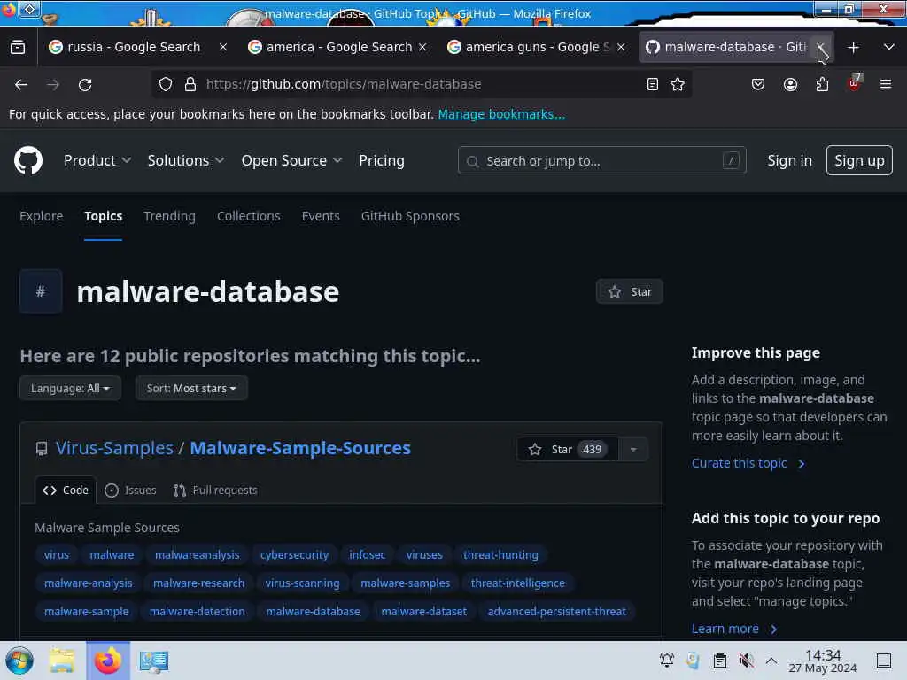Open the Virus-Samples owner link
Screen dimensions: 907x680
(x=114, y=448)
